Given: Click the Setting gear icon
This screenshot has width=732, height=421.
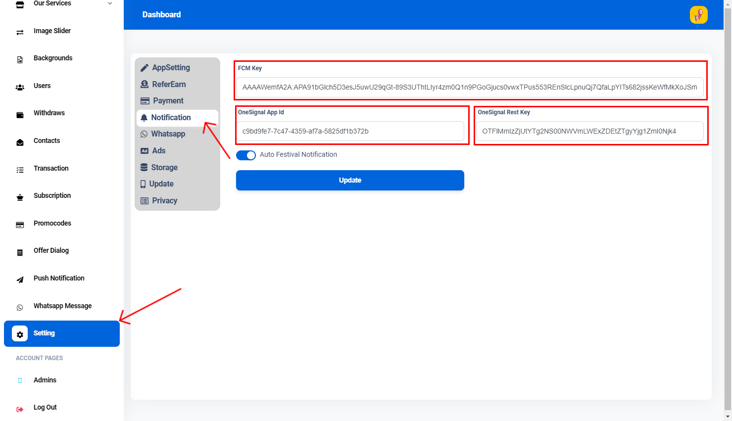Looking at the screenshot, I should pos(20,333).
